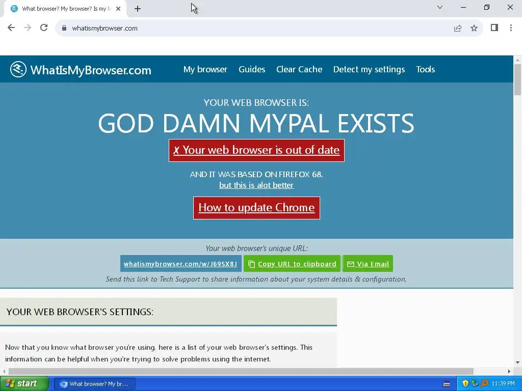Screen dimensions: 522x391
Task: Click the horizontal scrollbar thumb
Action: coord(241,371)
